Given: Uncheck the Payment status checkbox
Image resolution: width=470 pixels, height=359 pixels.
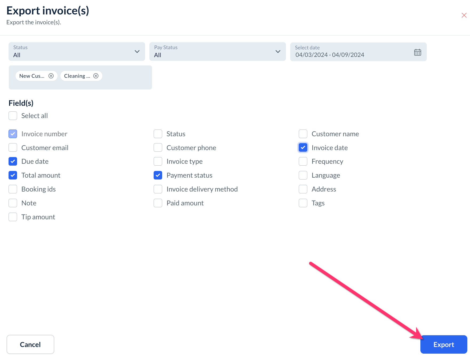Looking at the screenshot, I should coord(158,175).
